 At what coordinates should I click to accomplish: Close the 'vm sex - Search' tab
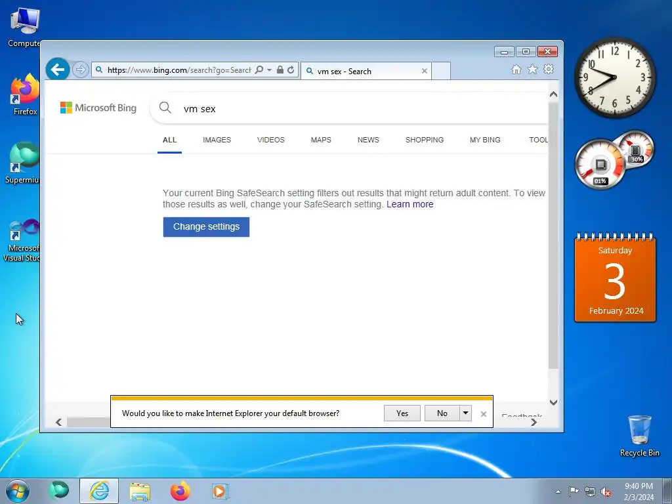pos(425,71)
